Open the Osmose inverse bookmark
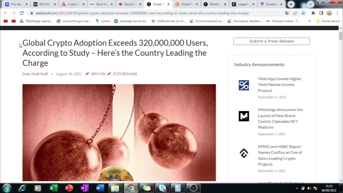The width and height of the screenshot is (343, 193). coord(283,21)
